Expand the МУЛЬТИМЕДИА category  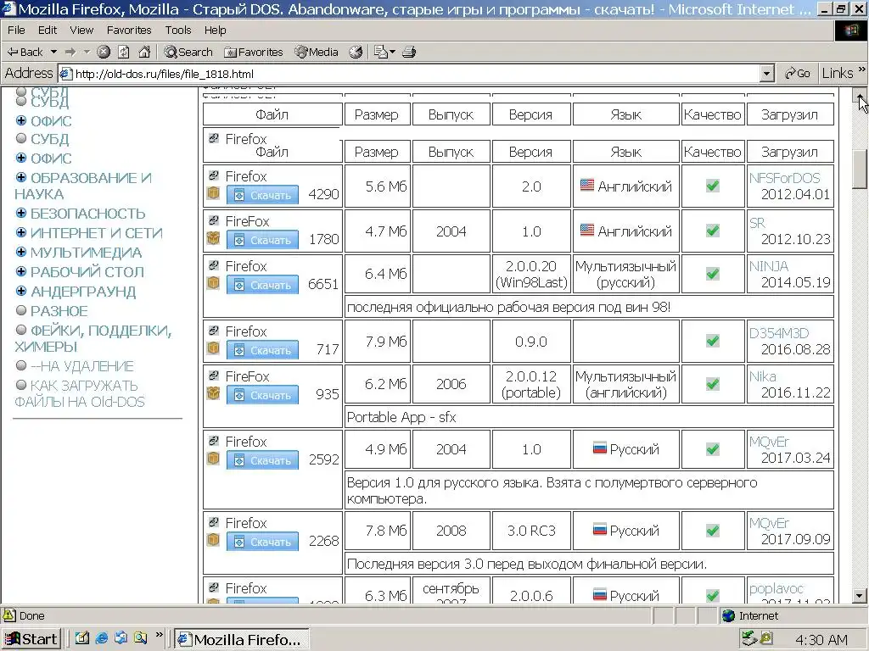21,253
